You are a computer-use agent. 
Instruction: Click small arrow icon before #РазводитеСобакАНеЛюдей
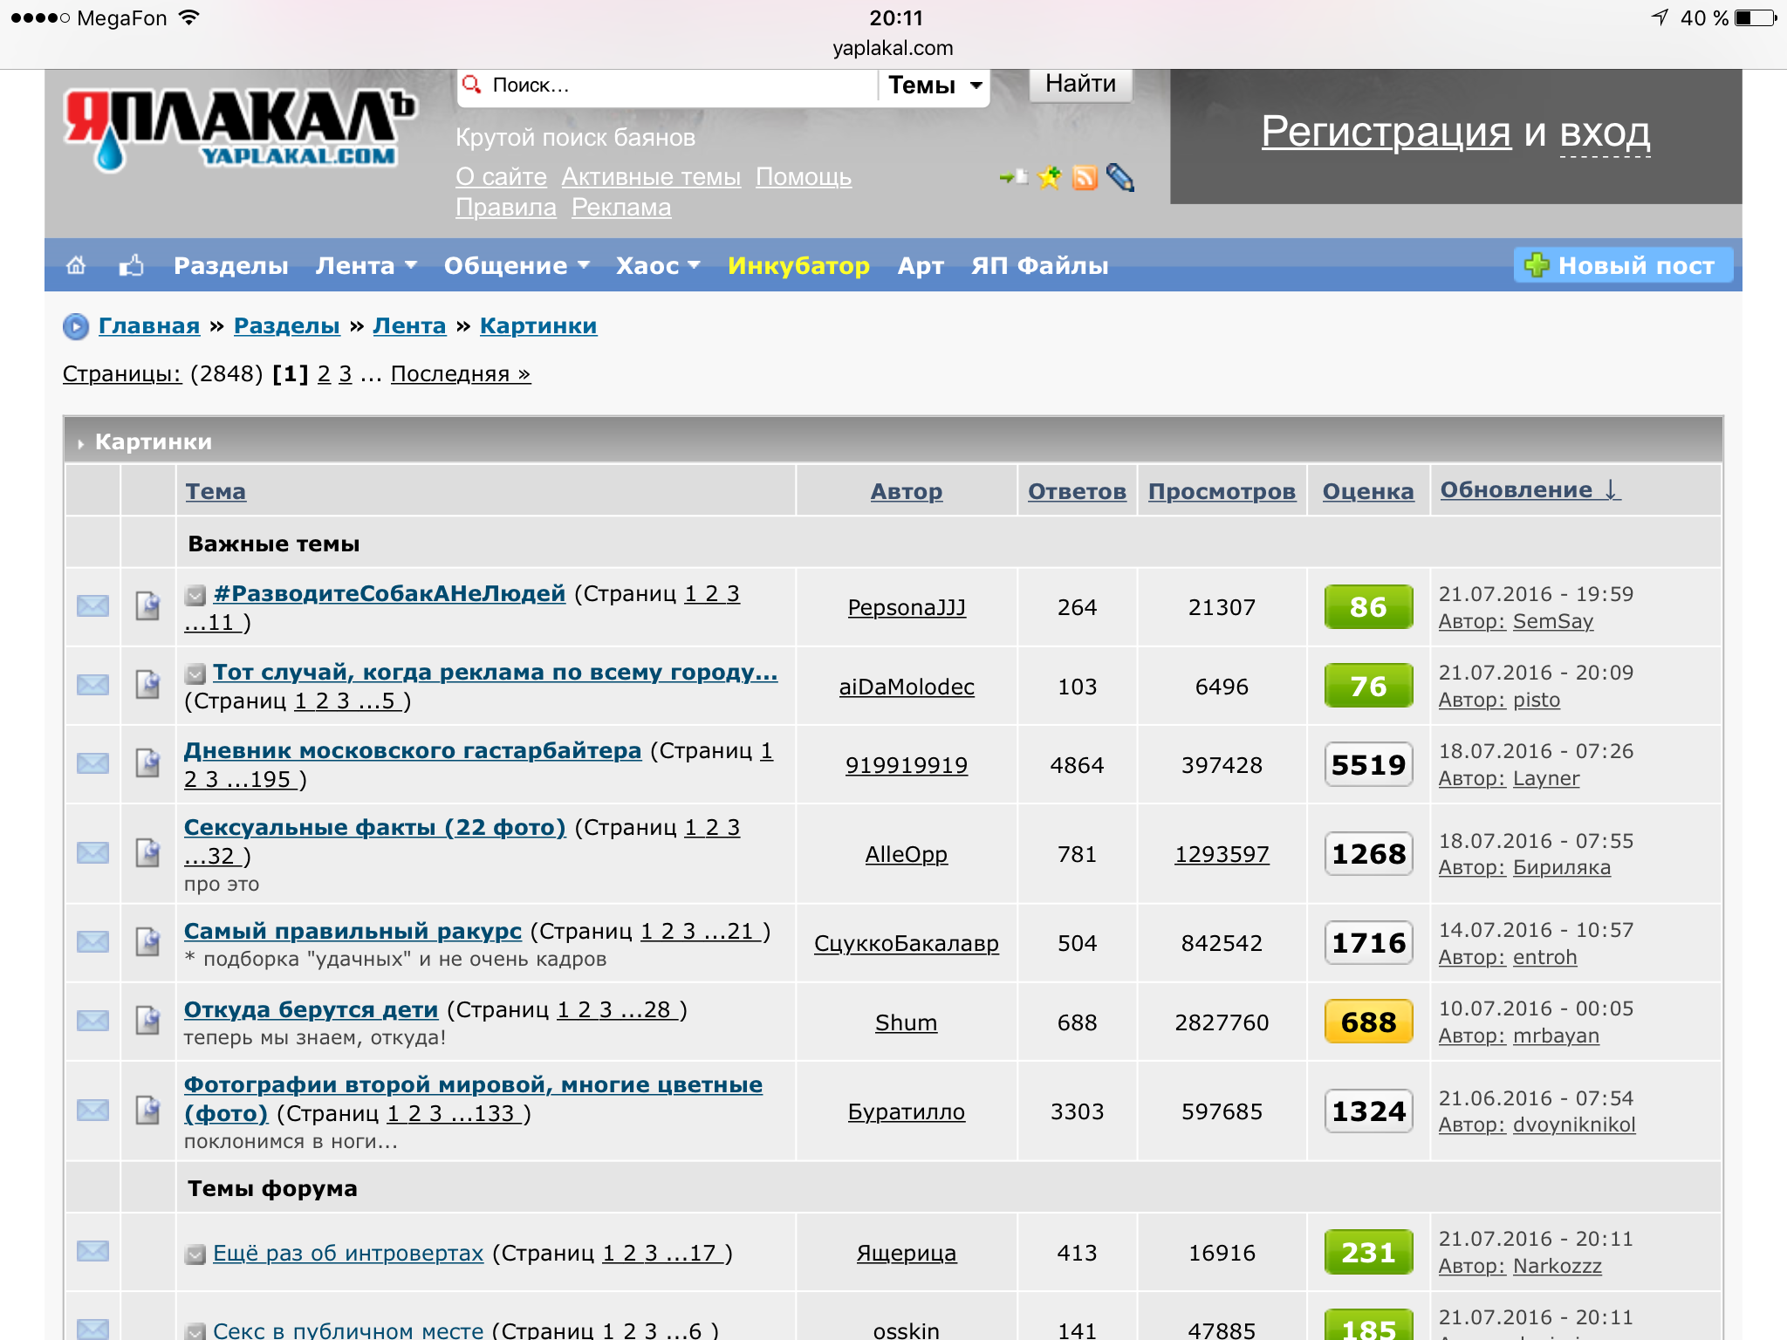[195, 595]
